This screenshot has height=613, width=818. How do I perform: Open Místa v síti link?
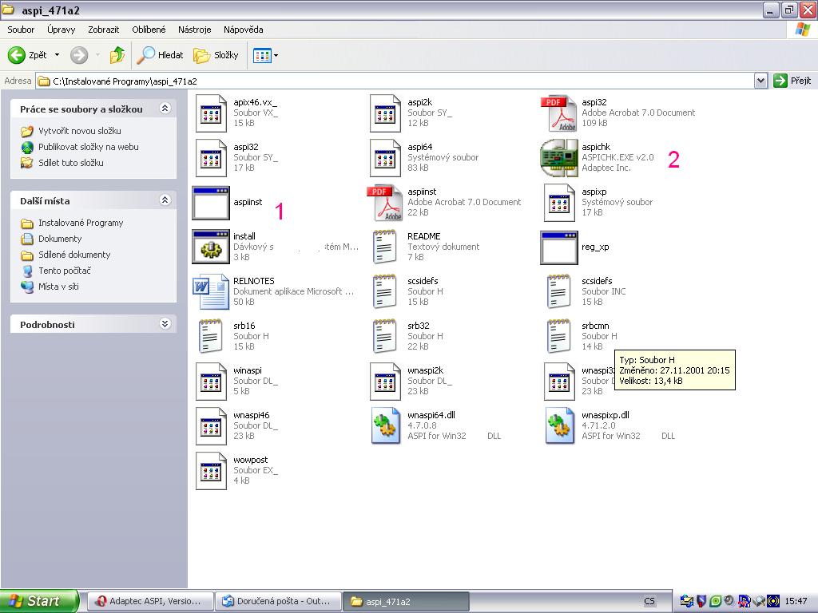pos(58,287)
